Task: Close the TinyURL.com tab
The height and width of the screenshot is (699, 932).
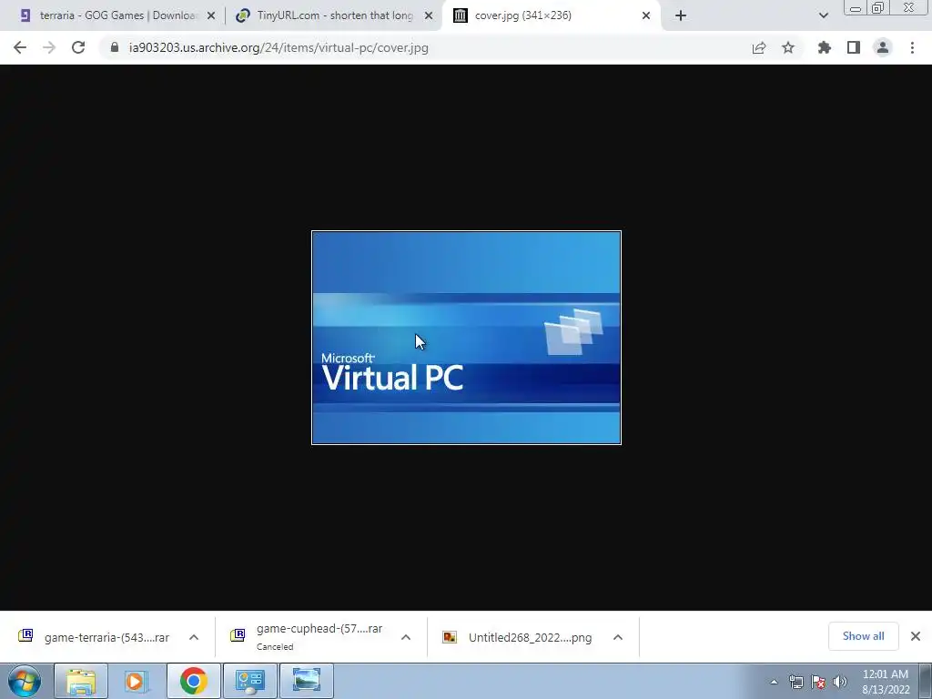Action: [x=429, y=15]
